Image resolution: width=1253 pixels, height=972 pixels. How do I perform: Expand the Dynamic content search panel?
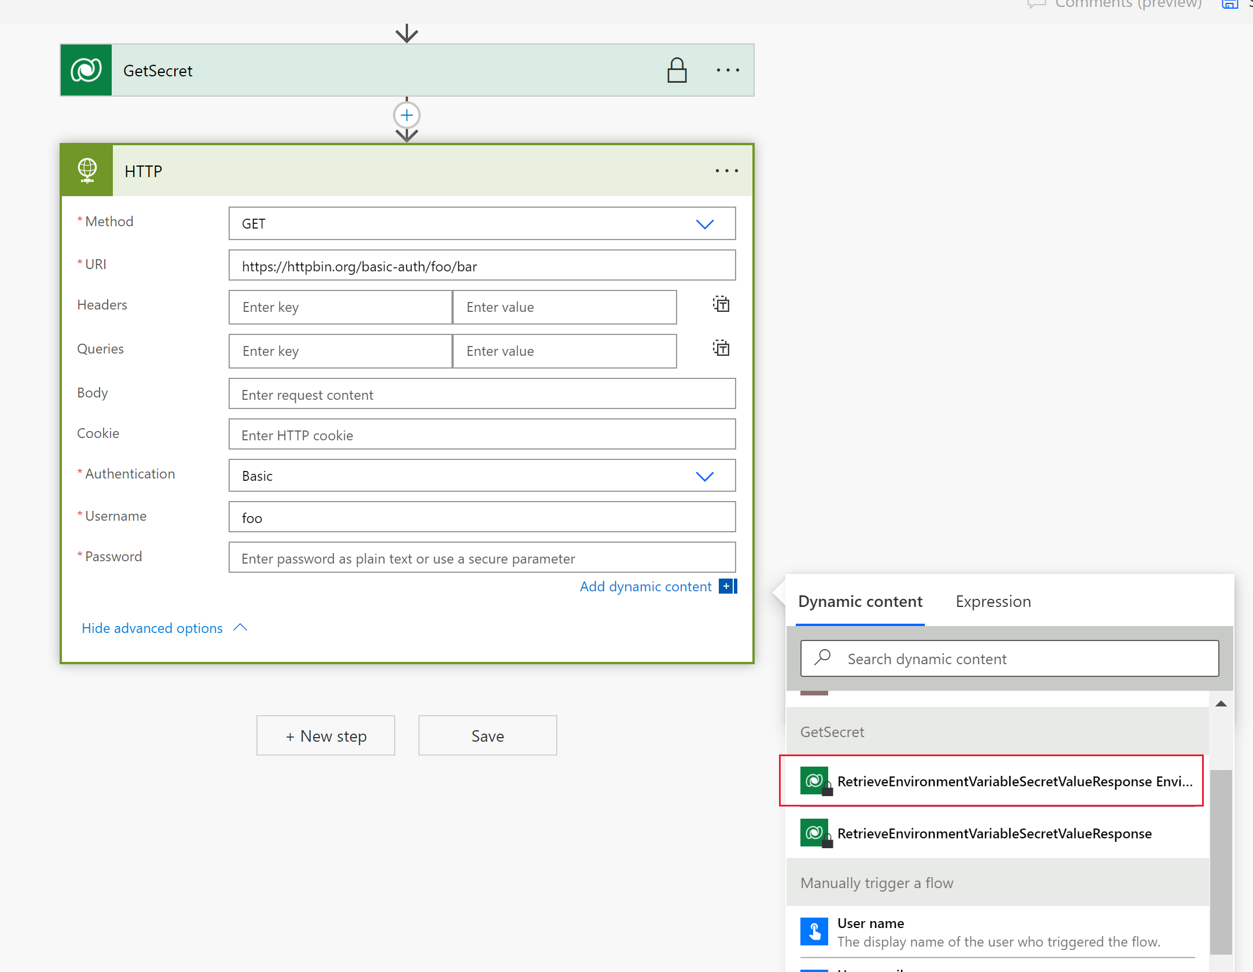pos(1008,659)
